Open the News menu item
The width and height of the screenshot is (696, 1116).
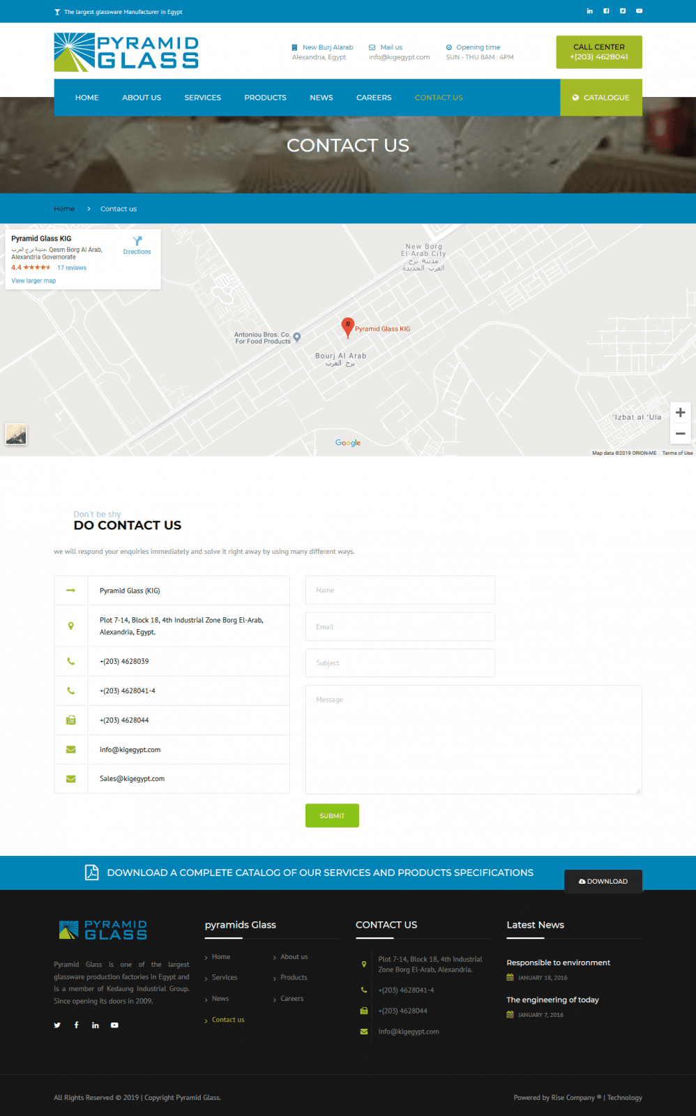click(321, 98)
